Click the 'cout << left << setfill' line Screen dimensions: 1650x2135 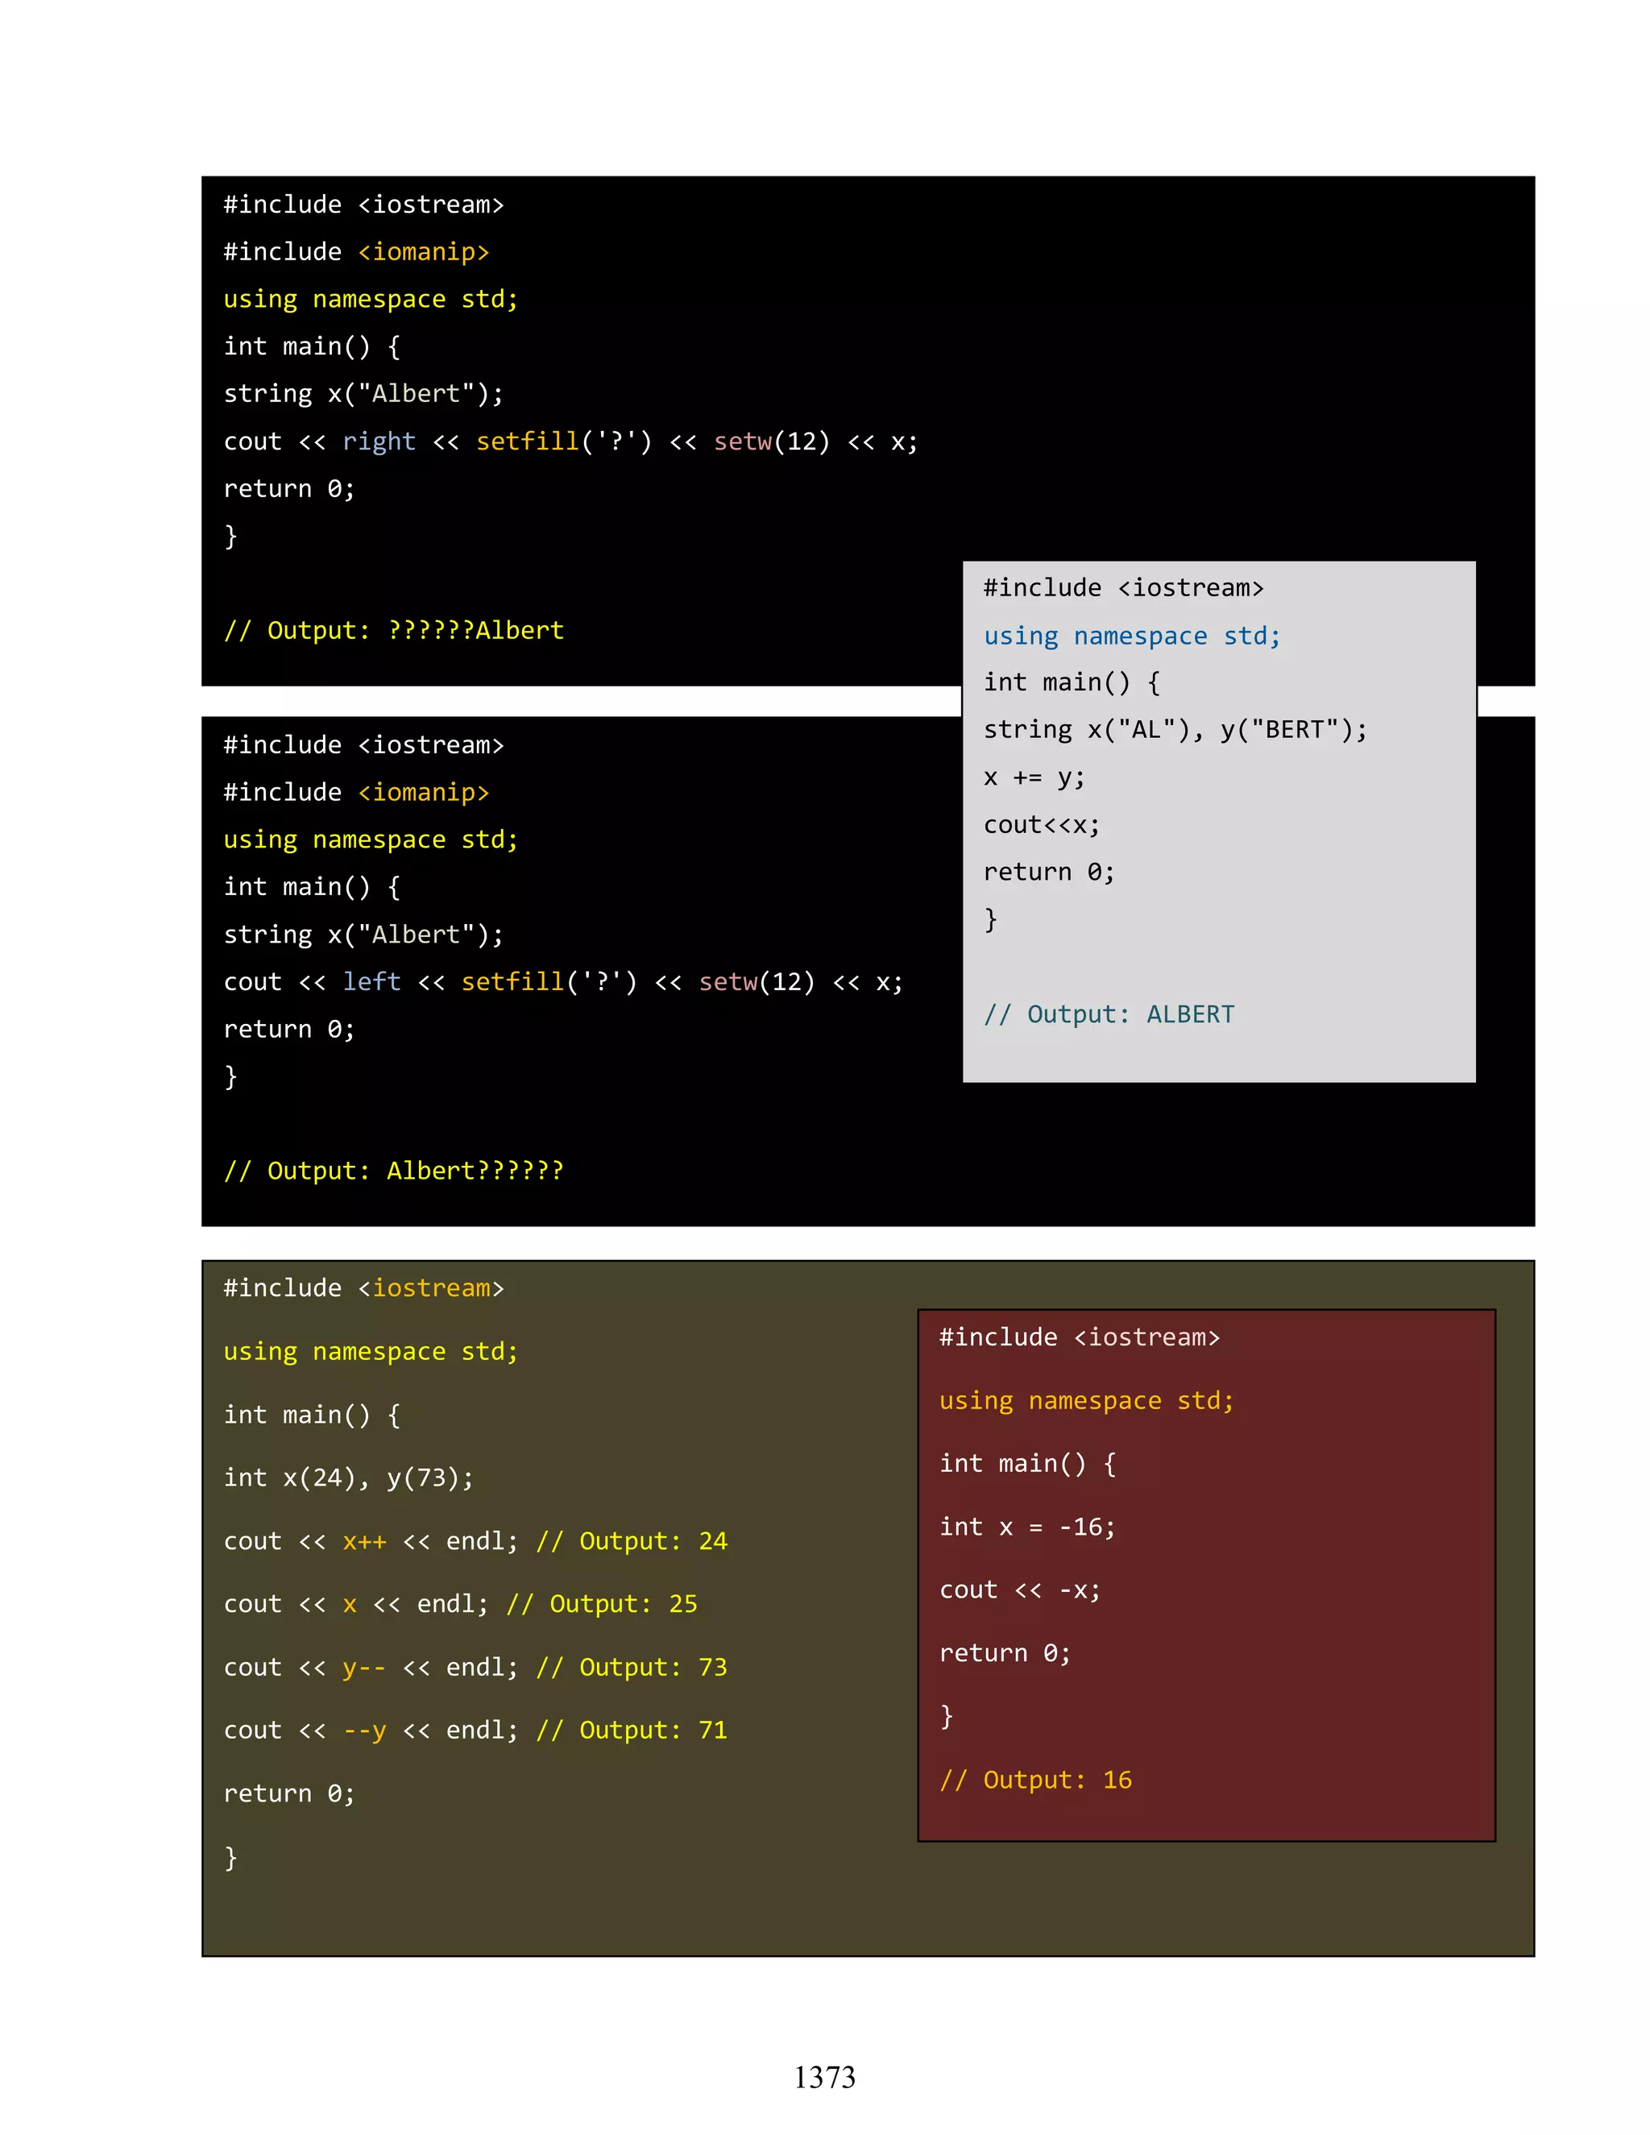tap(563, 982)
